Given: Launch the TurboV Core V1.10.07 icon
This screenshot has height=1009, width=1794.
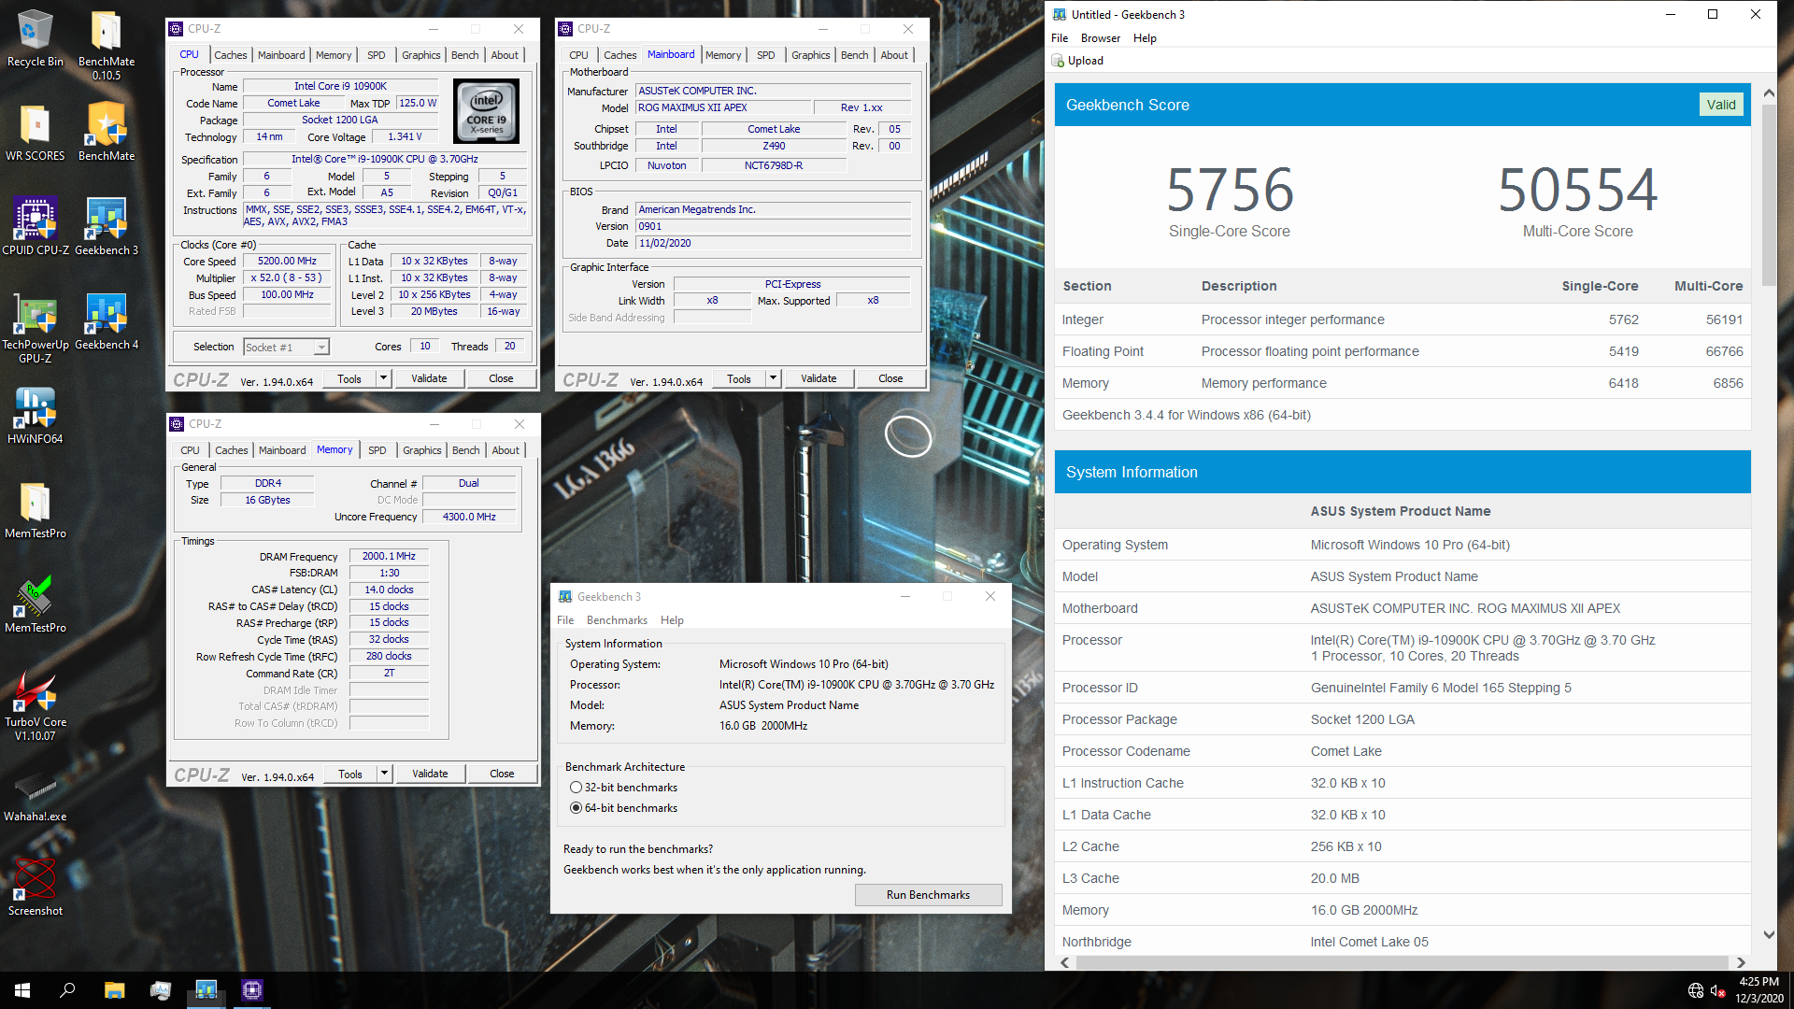Looking at the screenshot, I should (35, 705).
